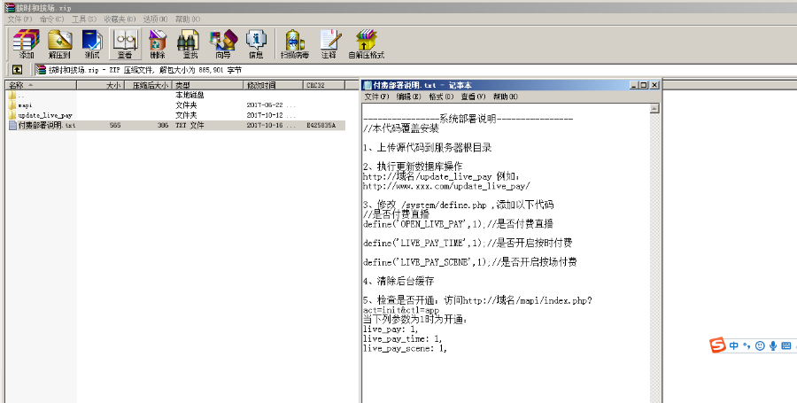Open WinRAR 命令(C) menu
Image resolution: width=797 pixels, height=403 pixels.
point(51,19)
